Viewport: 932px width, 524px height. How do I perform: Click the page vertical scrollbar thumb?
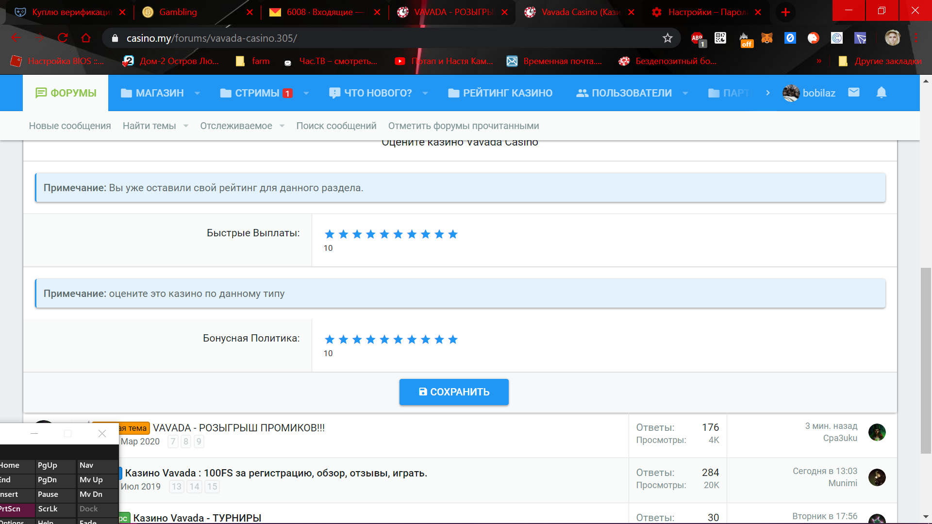click(926, 360)
